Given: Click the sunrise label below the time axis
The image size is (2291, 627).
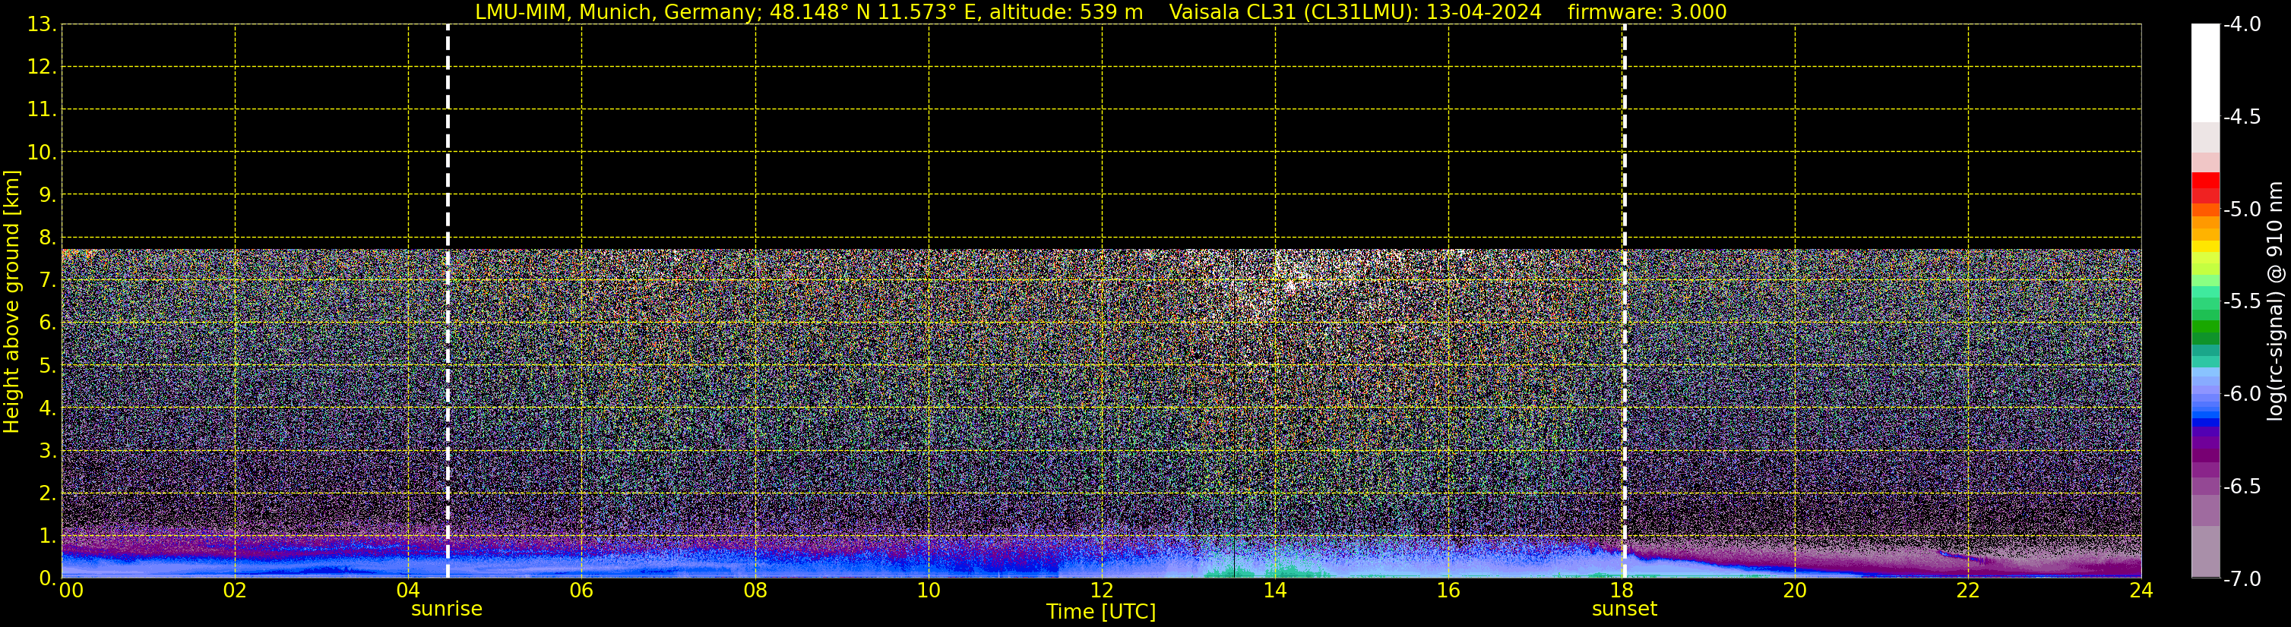Looking at the screenshot, I should coord(447,610).
